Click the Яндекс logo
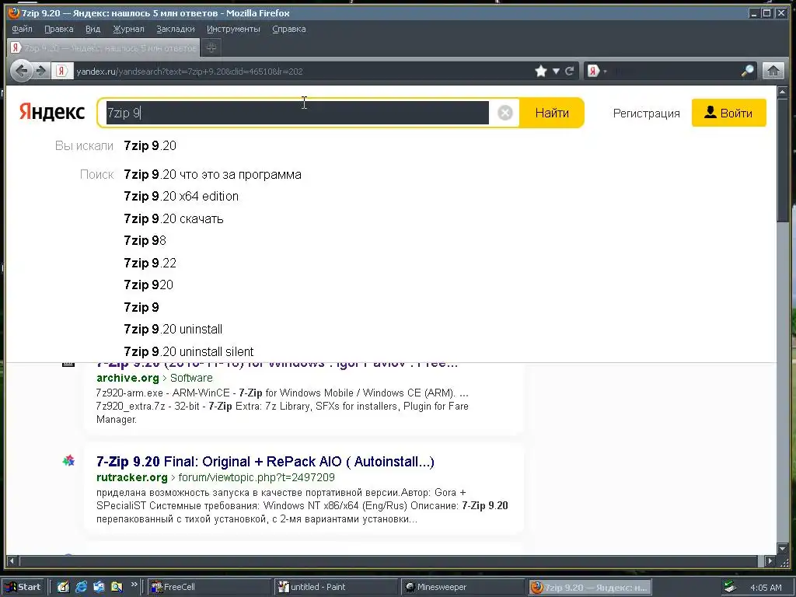Screen dimensions: 796x597 (x=52, y=112)
